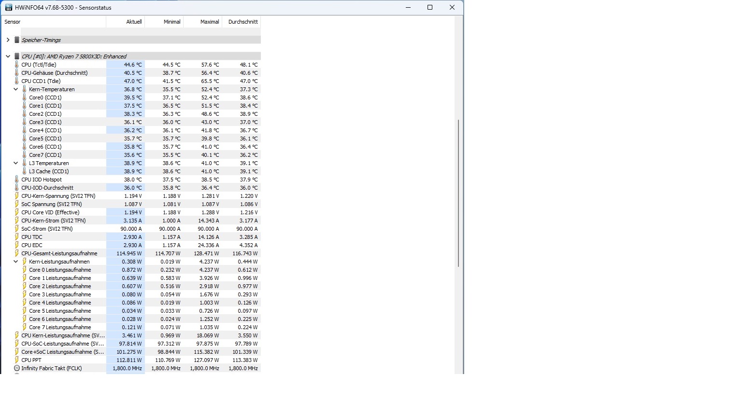Click the Speicher-Timings chip icon

(x=17, y=40)
